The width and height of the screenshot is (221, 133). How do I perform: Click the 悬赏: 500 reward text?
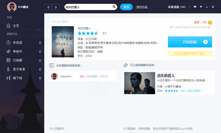click(x=200, y=22)
